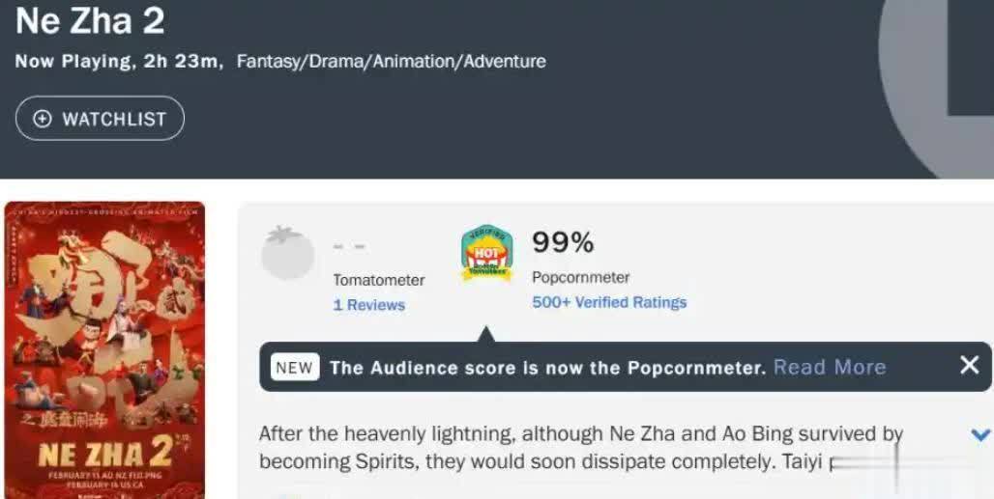Screen dimensions: 994x499
Task: Click the Tomatometer label
Action: click(x=379, y=280)
